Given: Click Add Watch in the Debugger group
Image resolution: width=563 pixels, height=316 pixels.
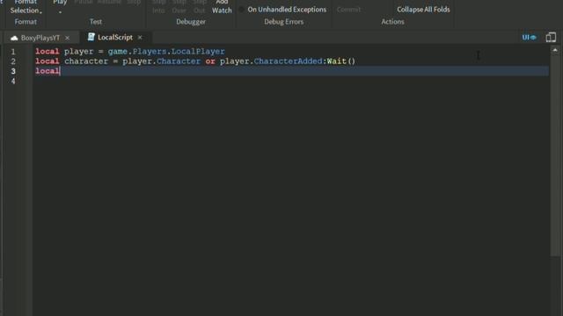Looking at the screenshot, I should (x=222, y=7).
